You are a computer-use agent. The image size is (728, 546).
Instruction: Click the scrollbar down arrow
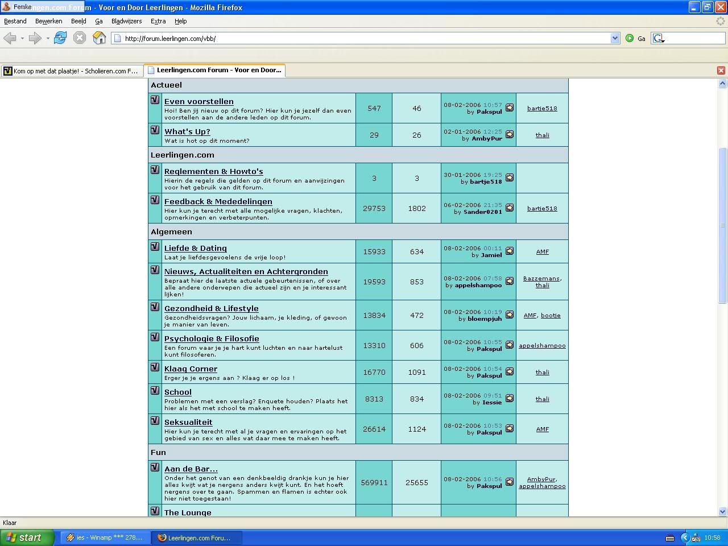click(x=723, y=511)
